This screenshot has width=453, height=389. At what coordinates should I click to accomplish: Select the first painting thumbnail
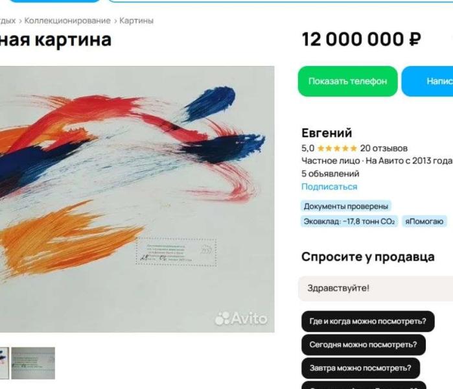coord(4,363)
